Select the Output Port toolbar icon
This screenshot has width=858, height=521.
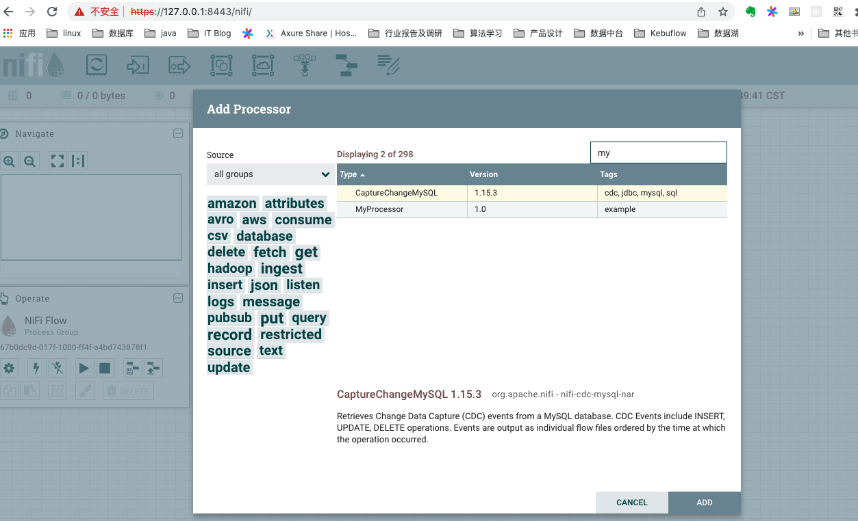tap(179, 66)
